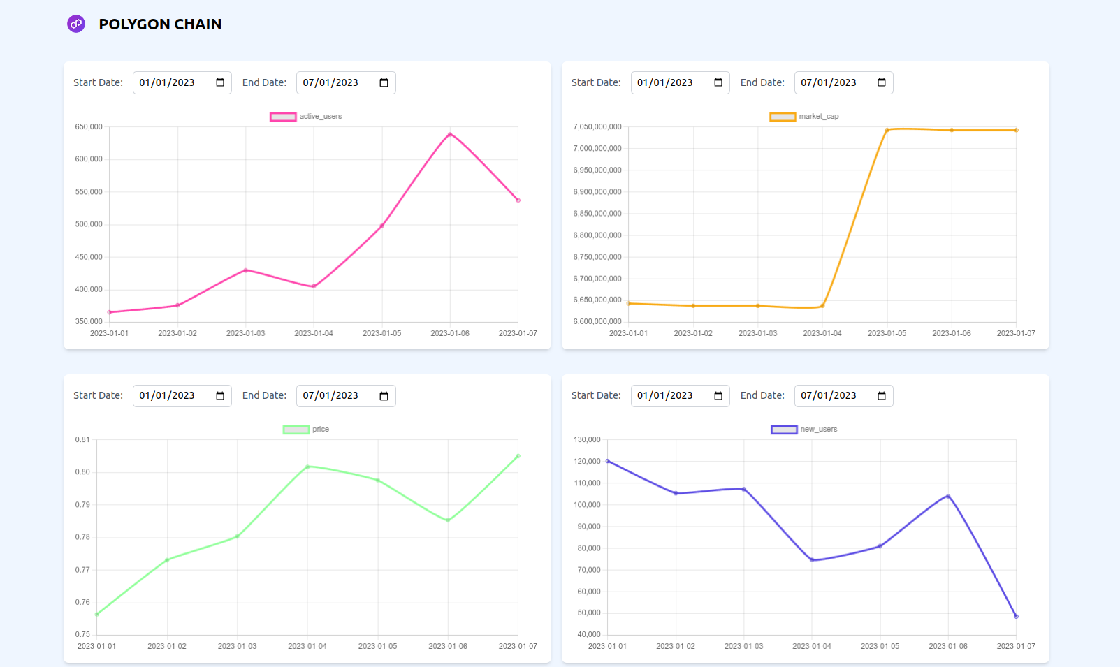
Task: Open calendar picker for active_users Start Date
Action: coord(220,82)
